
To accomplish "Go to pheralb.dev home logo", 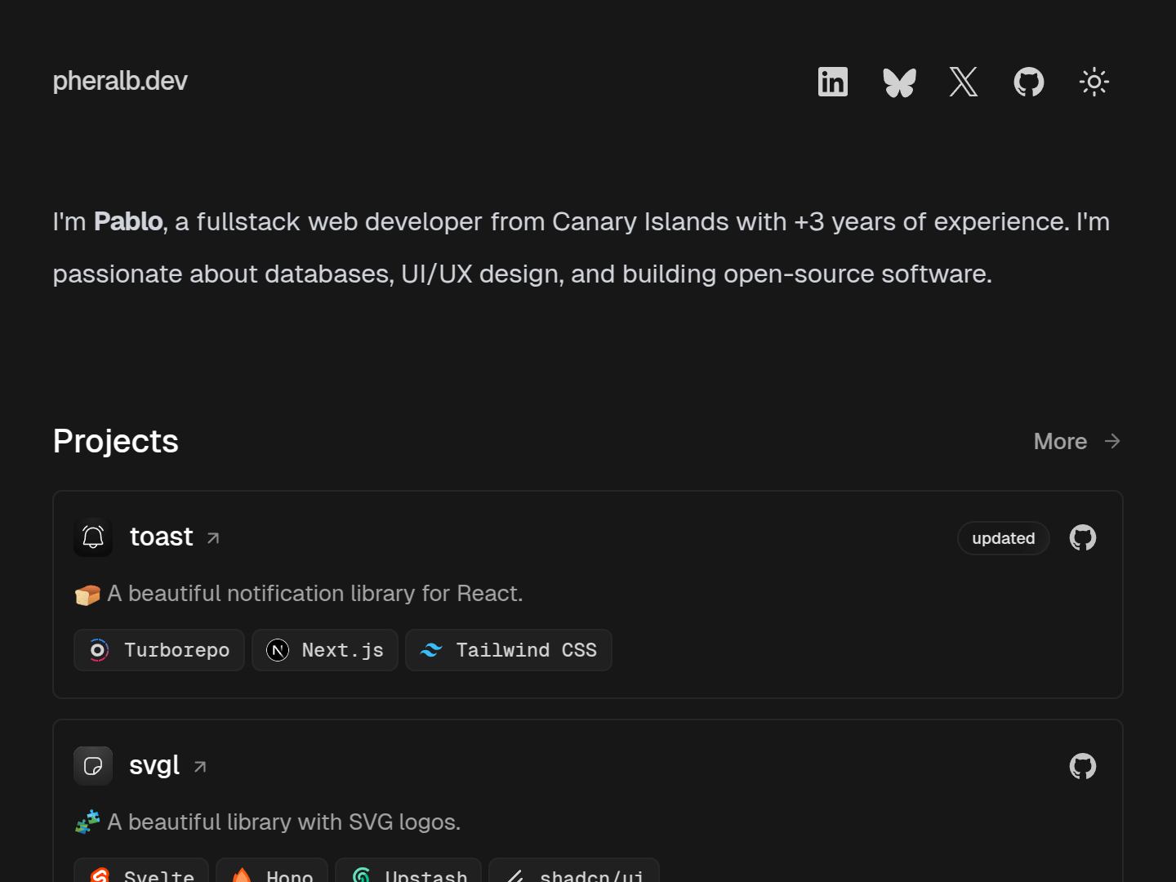I will 120,81.
